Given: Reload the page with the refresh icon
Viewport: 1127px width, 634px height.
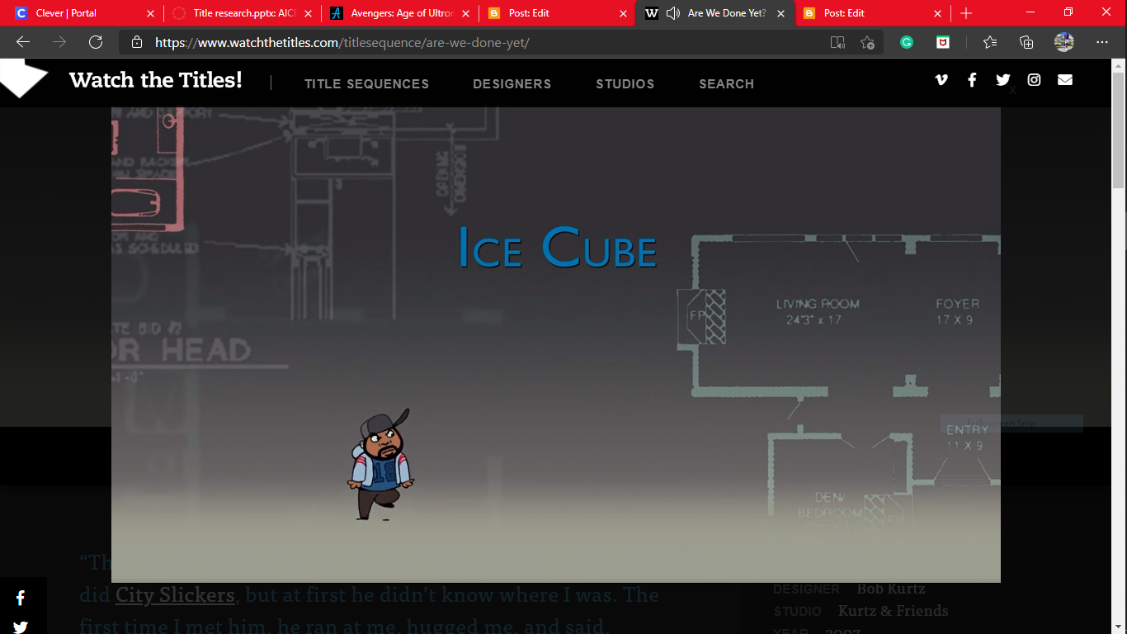Looking at the screenshot, I should click(96, 42).
